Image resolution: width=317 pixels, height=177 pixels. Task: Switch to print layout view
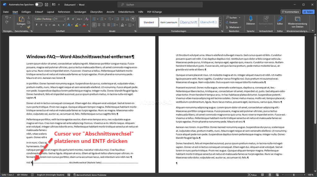[270, 175]
